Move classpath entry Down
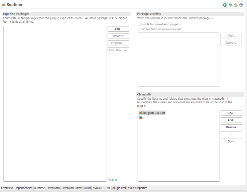 231,141
